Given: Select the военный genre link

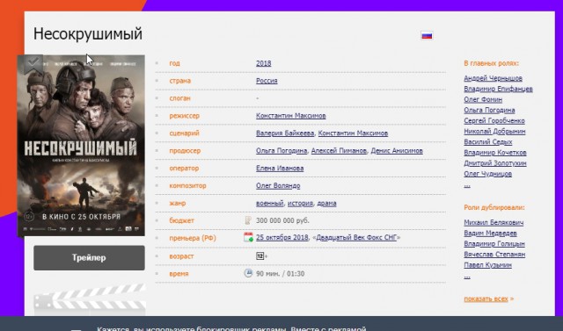Looking at the screenshot, I should coord(270,203).
